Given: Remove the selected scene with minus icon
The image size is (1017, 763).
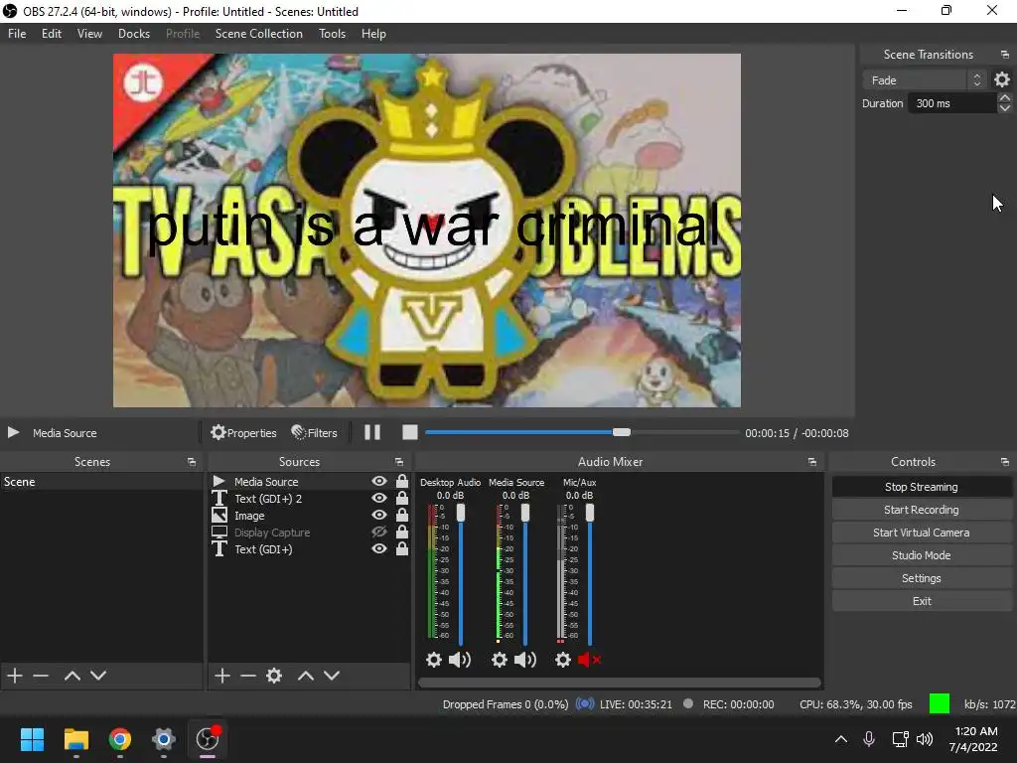Looking at the screenshot, I should [41, 676].
